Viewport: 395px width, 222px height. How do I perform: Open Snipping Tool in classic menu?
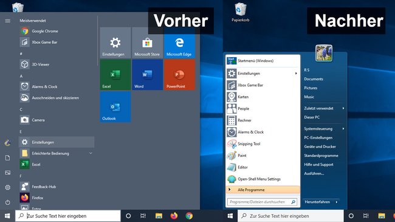point(263,144)
